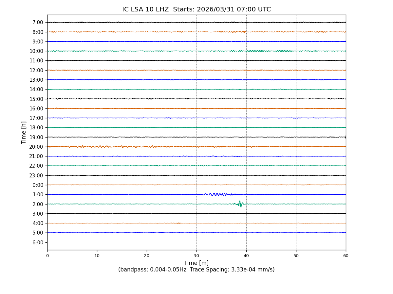Click the 0 minute x-axis tick label
The height and width of the screenshot is (294, 393).
pyautogui.click(x=47, y=256)
